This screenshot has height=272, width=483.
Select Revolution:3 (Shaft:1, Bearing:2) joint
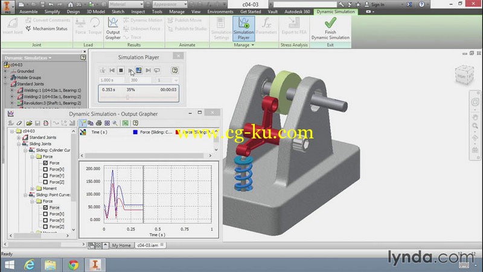pyautogui.click(x=52, y=103)
